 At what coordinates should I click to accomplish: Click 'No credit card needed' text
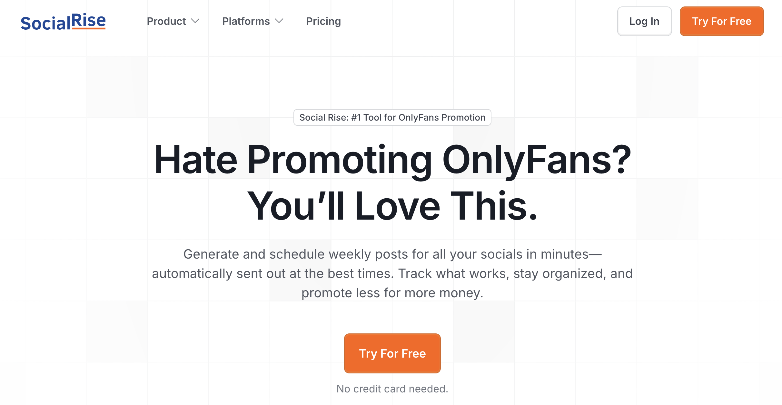tap(392, 389)
